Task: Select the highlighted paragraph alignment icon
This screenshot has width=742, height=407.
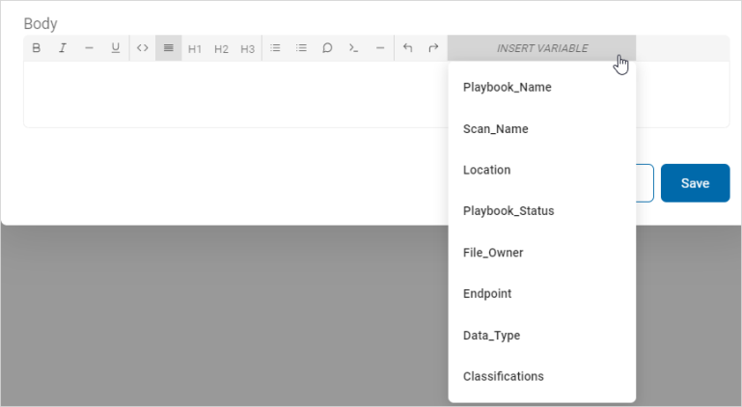Action: coord(169,48)
